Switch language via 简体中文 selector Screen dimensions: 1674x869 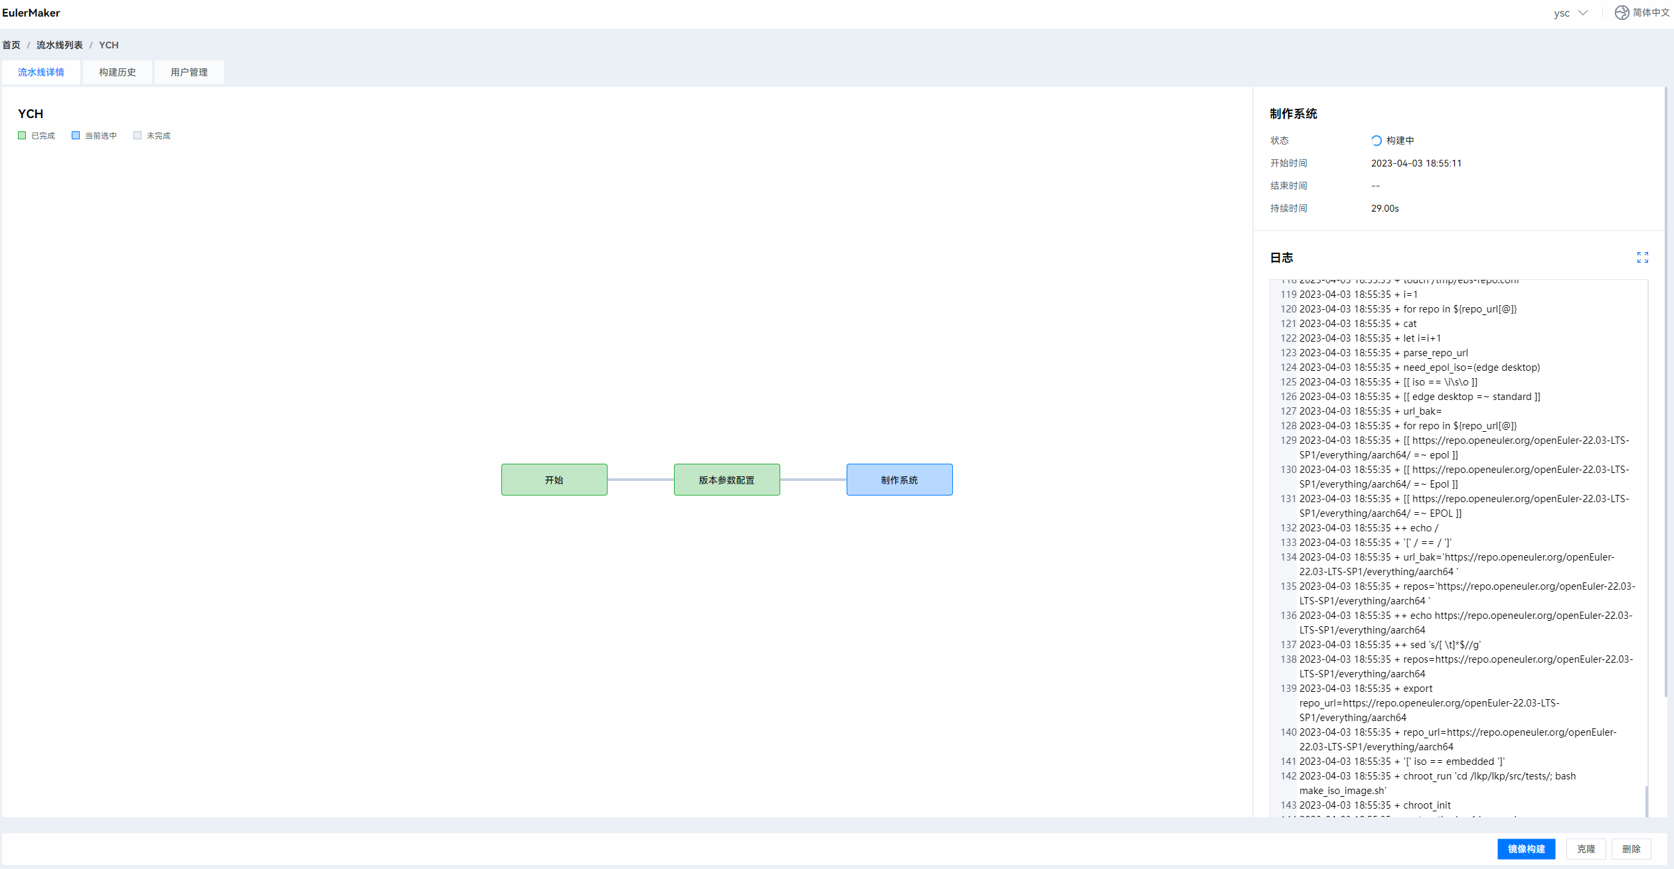click(x=1651, y=13)
